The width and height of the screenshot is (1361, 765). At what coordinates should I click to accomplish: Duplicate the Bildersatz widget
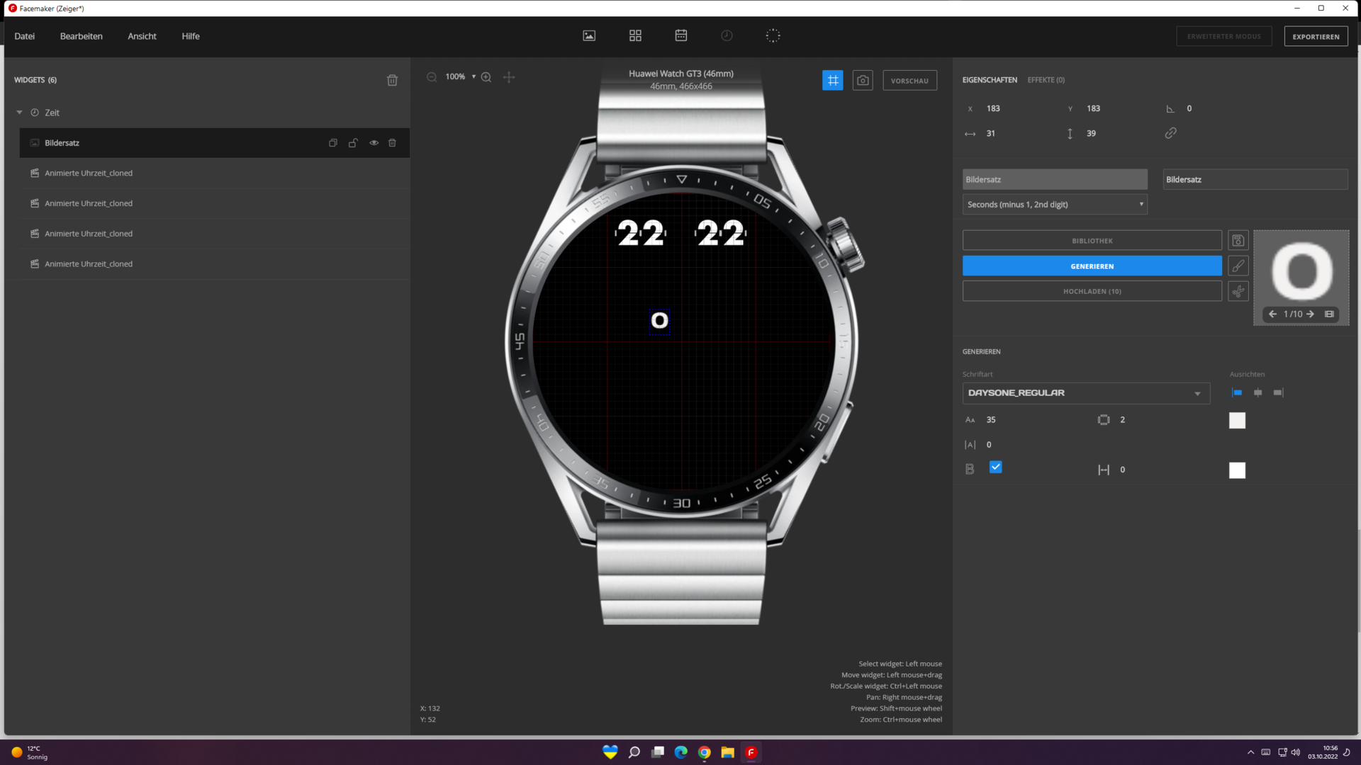332,143
